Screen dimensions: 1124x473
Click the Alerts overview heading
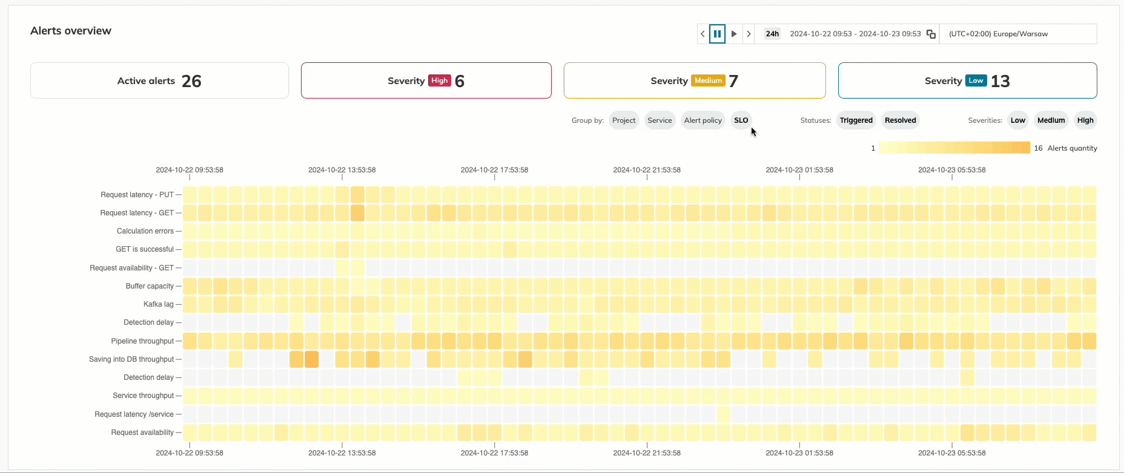point(71,31)
